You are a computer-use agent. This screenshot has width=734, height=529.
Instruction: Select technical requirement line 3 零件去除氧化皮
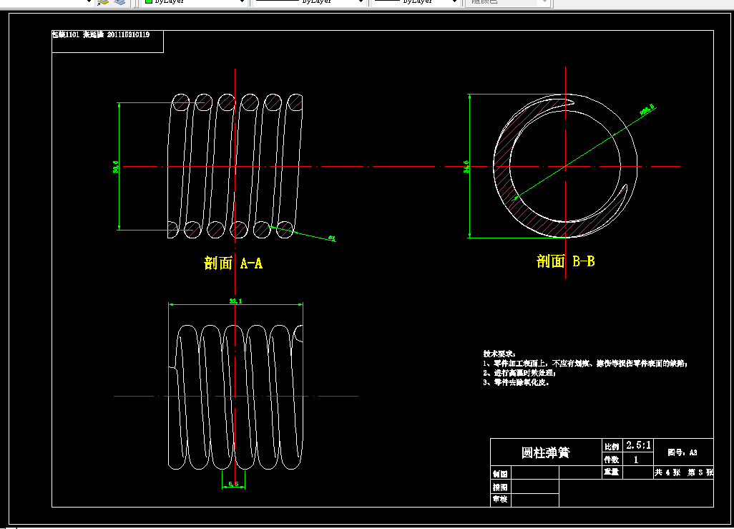[517, 382]
